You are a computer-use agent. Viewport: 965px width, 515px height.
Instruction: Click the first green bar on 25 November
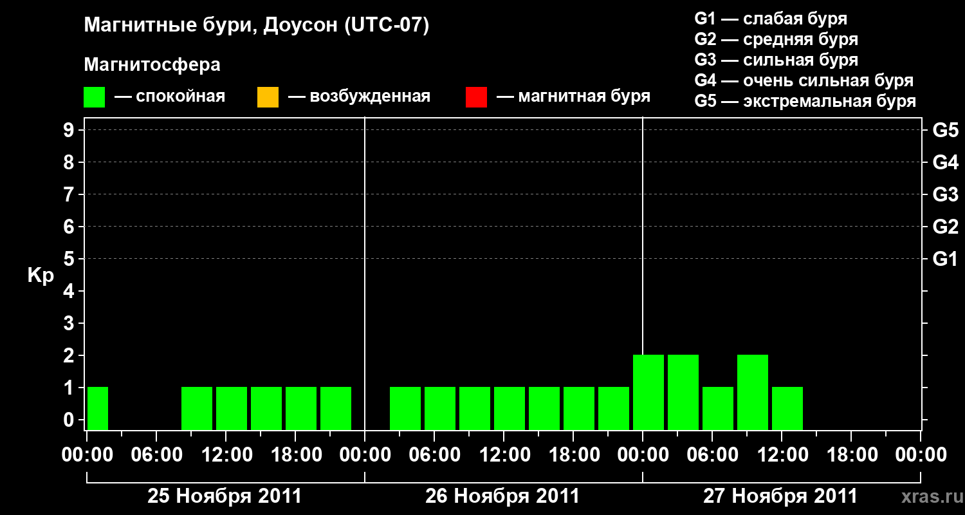click(x=98, y=408)
